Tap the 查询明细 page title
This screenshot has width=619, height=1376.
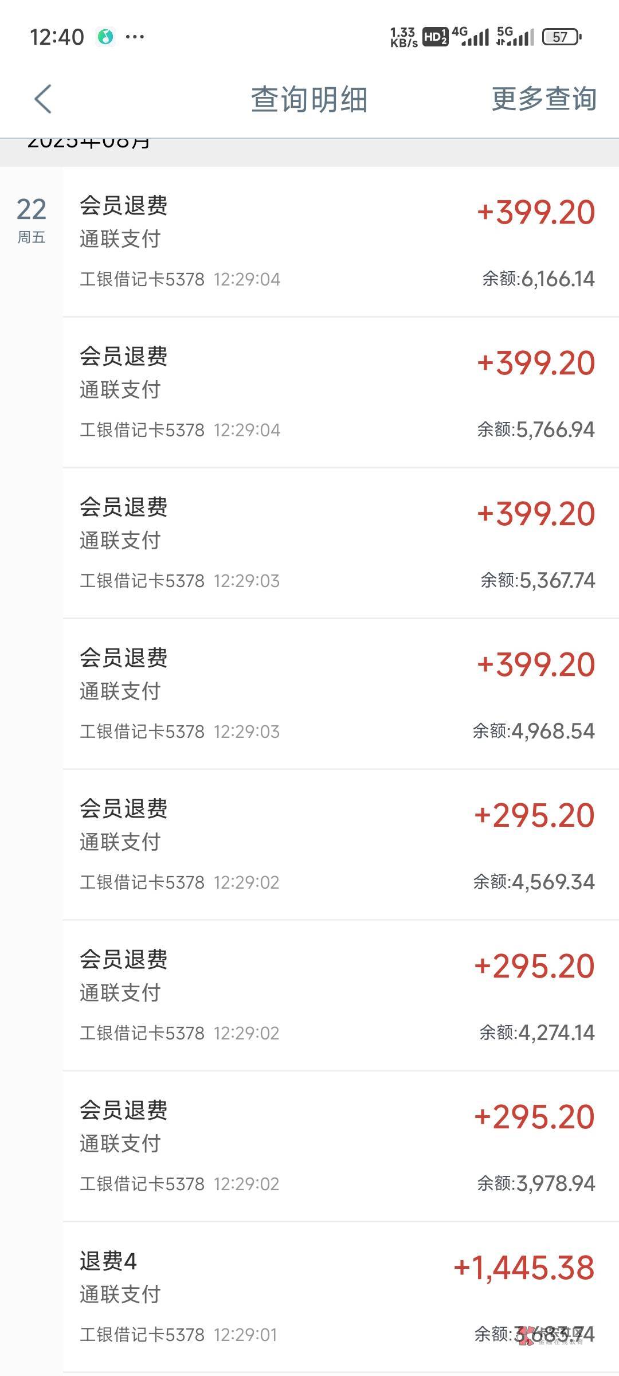[309, 99]
